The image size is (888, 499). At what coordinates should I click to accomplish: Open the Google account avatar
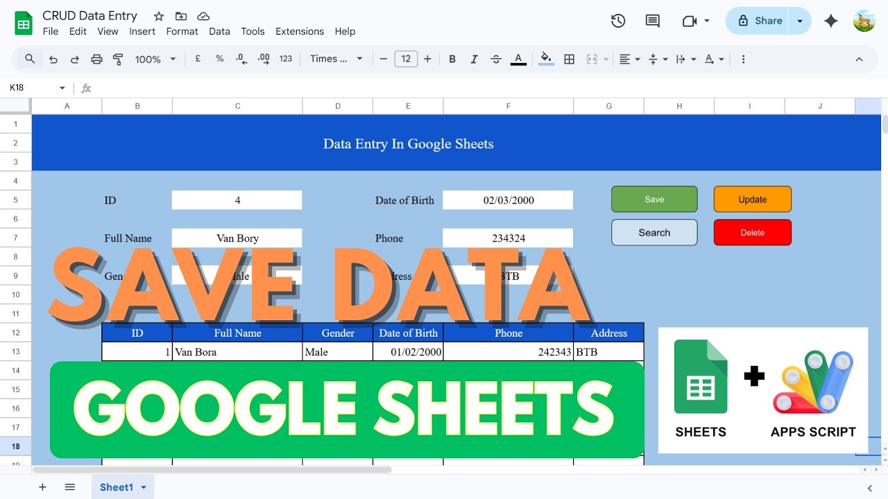(x=864, y=21)
